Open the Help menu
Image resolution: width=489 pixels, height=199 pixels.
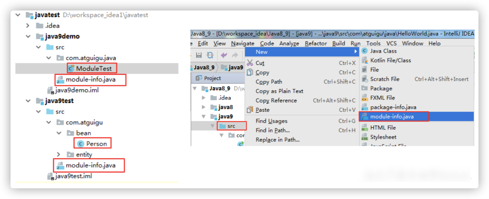(434, 43)
